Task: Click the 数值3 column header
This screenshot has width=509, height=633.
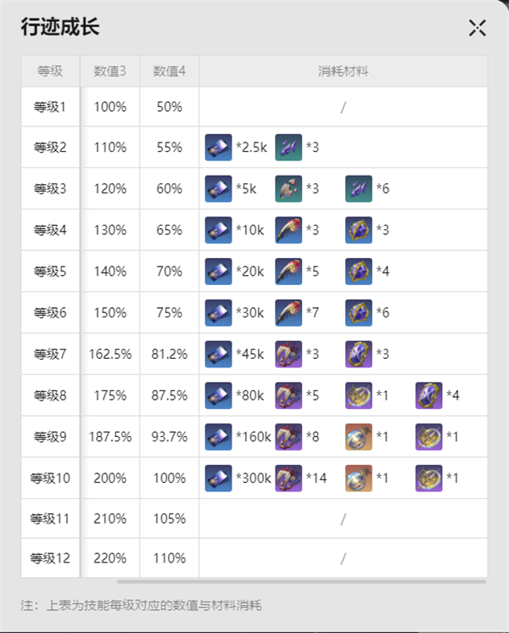Action: (x=109, y=70)
